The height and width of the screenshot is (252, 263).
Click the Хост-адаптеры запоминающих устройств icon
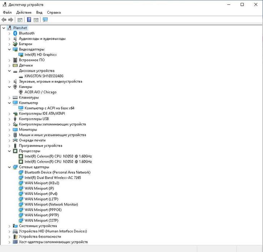pyautogui.click(x=15, y=242)
